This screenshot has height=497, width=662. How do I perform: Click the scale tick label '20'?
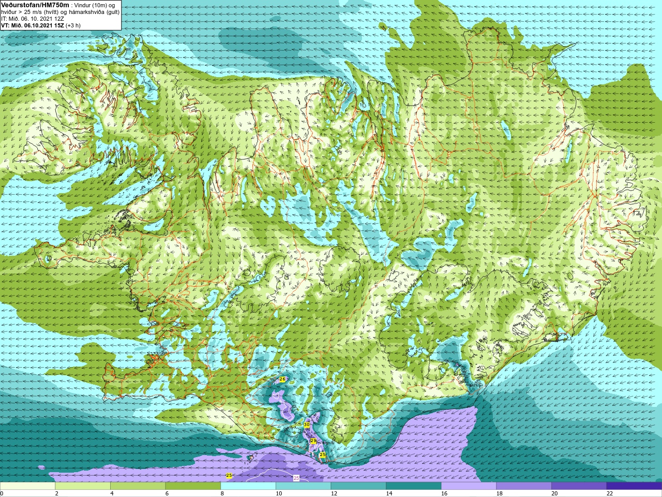tap(554, 493)
